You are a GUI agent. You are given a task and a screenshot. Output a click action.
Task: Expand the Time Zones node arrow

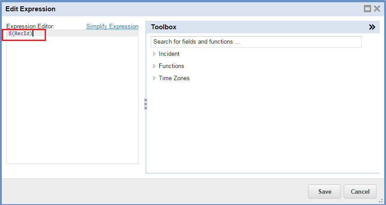point(154,78)
